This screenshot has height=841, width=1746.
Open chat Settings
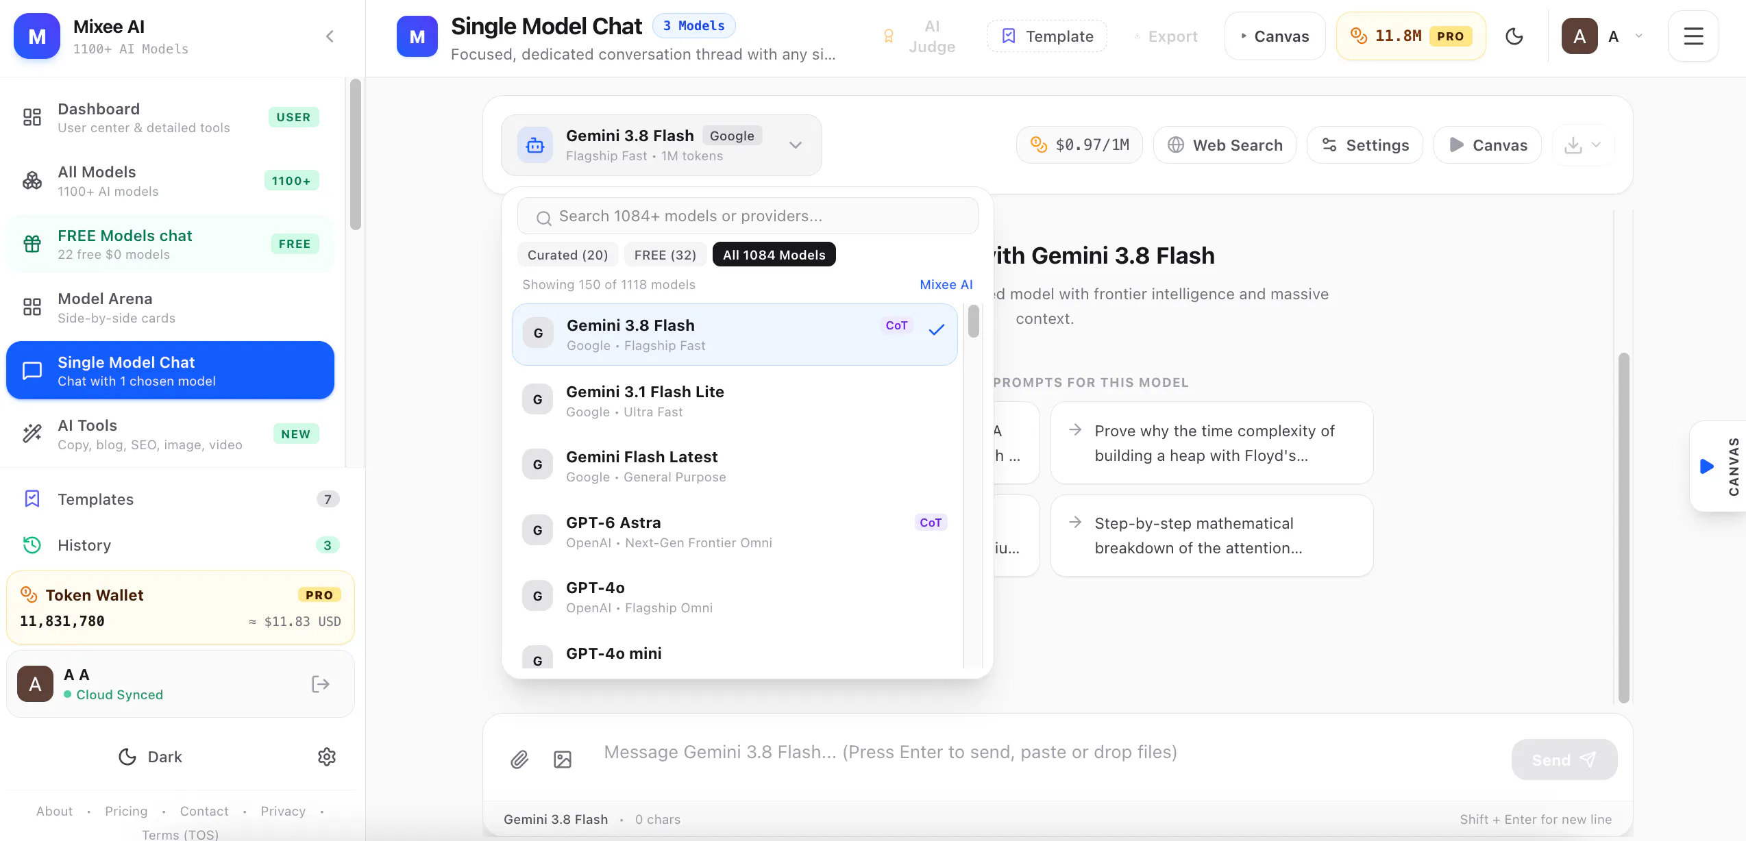(x=1364, y=145)
